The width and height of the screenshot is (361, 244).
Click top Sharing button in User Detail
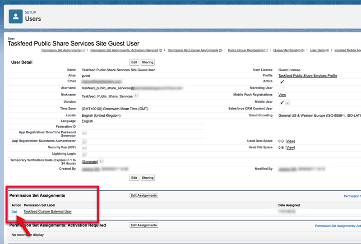click(148, 62)
